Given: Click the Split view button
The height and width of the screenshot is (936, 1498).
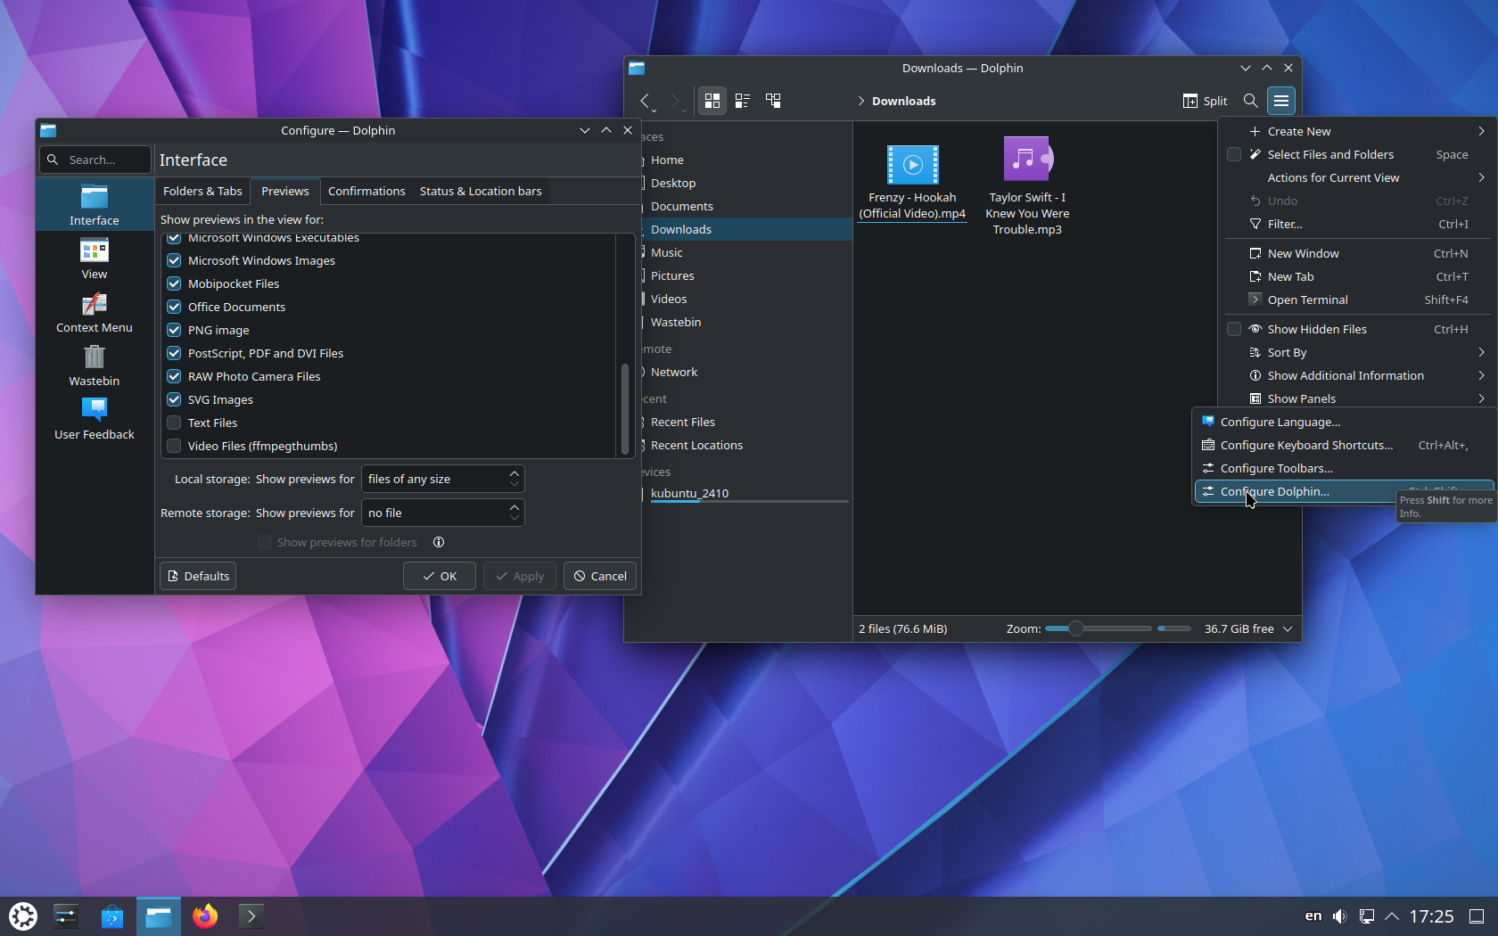Looking at the screenshot, I should tap(1205, 101).
